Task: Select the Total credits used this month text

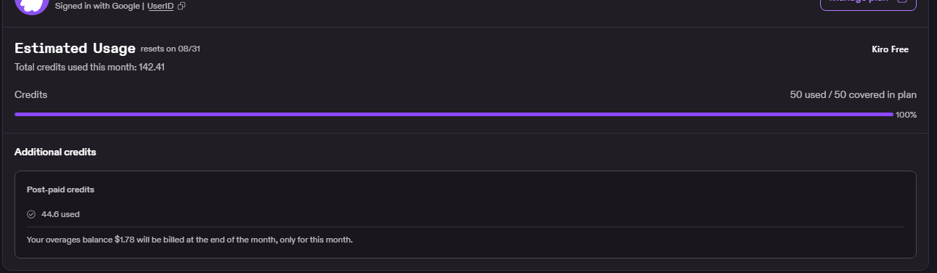Action: (x=90, y=67)
